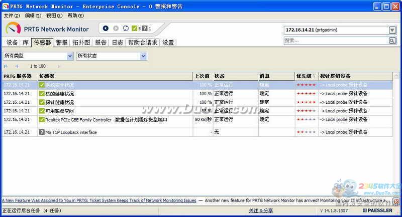Click green status icon of 核的健康状况
This screenshot has width=402, height=217.
point(42,94)
